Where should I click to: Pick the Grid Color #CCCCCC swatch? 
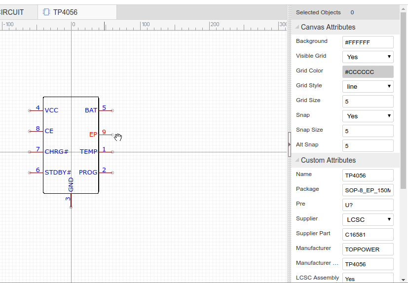pos(368,72)
